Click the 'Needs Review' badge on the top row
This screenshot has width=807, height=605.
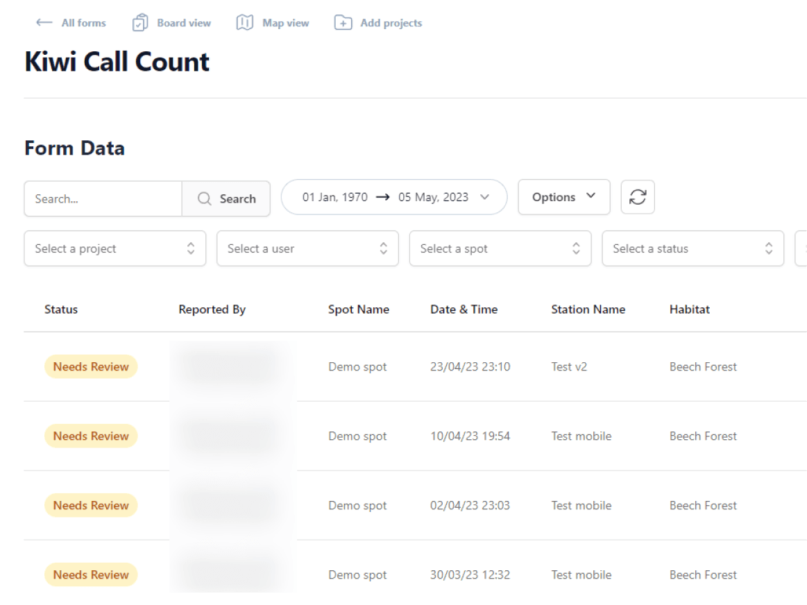pyautogui.click(x=90, y=366)
